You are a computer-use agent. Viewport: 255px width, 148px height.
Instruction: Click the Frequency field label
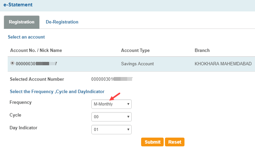click(21, 102)
